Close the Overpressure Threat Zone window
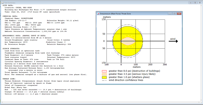This screenshot has height=105, width=203. click(179, 13)
